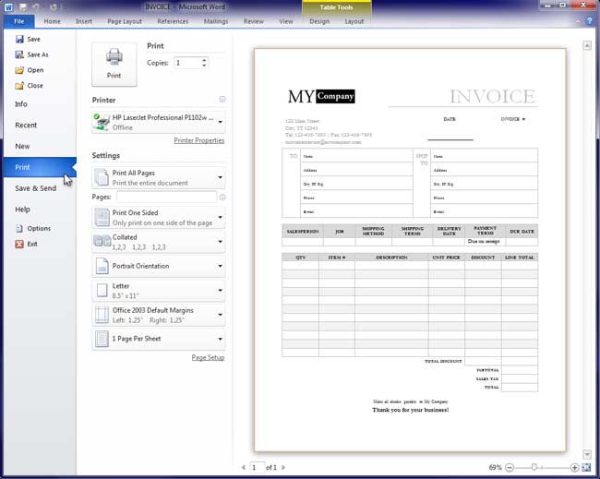Click the zoom slider handle
Image resolution: width=600 pixels, height=479 pixels.
point(534,467)
